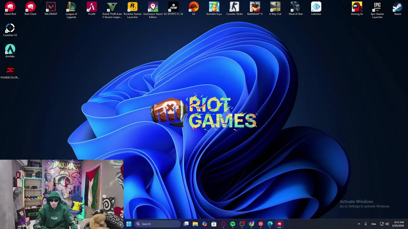Open the network status tray icon

click(382, 224)
